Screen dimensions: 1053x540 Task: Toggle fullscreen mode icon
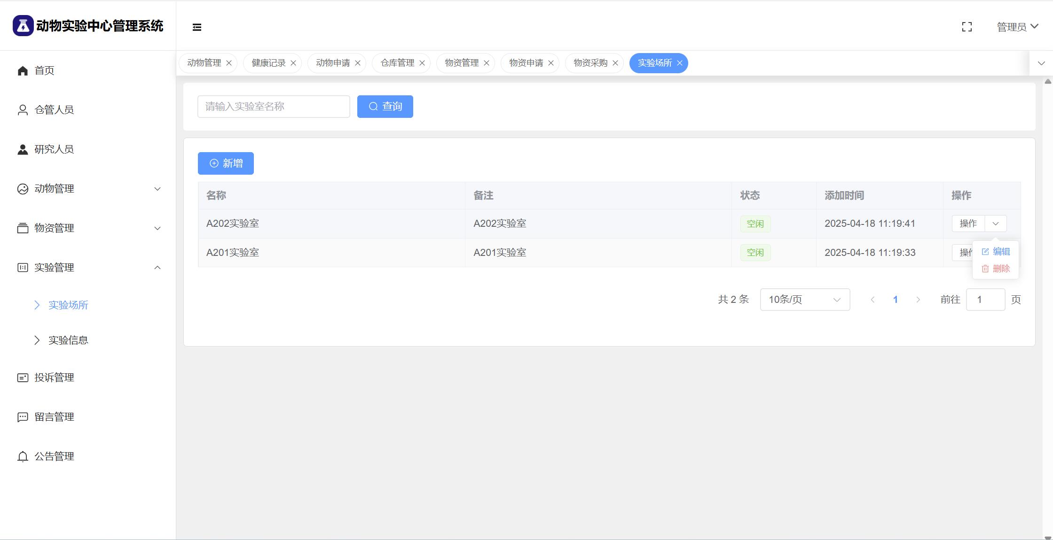point(967,27)
